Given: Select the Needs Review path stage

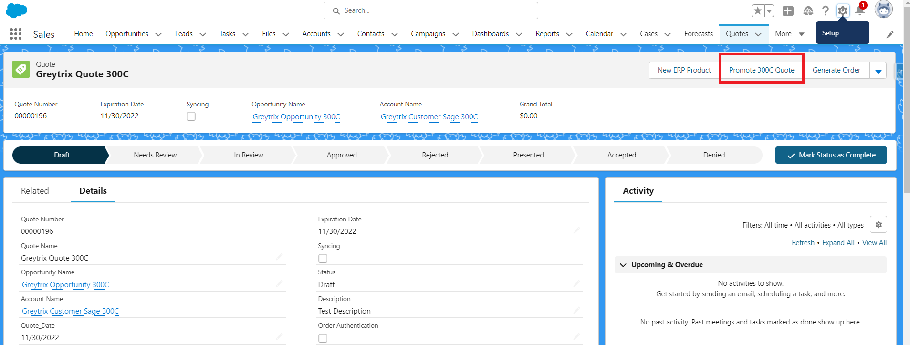Looking at the screenshot, I should (x=155, y=155).
